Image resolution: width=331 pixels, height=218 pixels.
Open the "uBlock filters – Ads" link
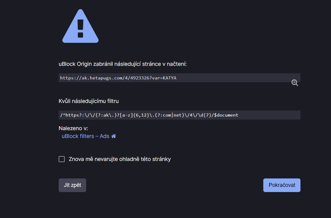pos(85,136)
